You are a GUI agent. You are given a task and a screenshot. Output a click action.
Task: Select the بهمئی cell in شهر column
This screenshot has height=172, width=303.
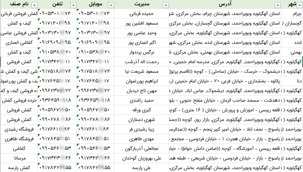pyautogui.click(x=292, y=52)
